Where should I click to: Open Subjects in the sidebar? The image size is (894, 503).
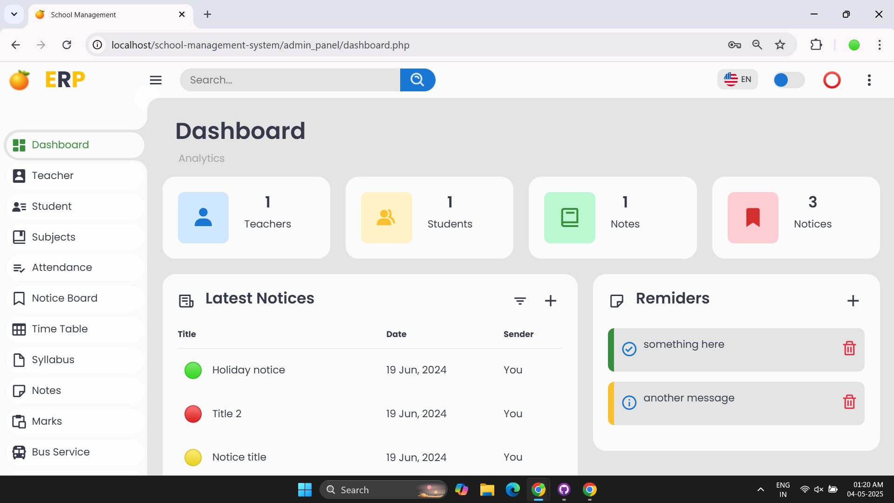[x=75, y=237]
